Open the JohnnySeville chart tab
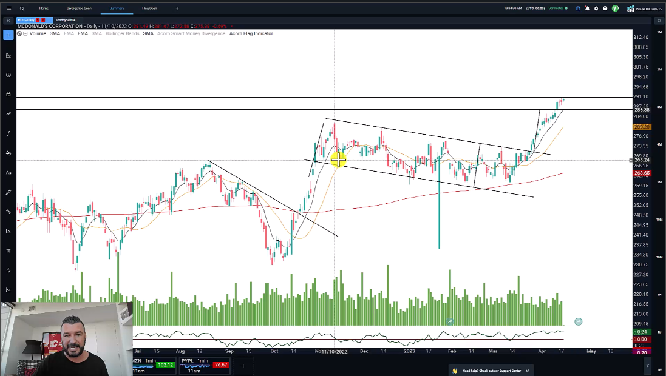Image resolution: width=666 pixels, height=376 pixels. coord(66,20)
